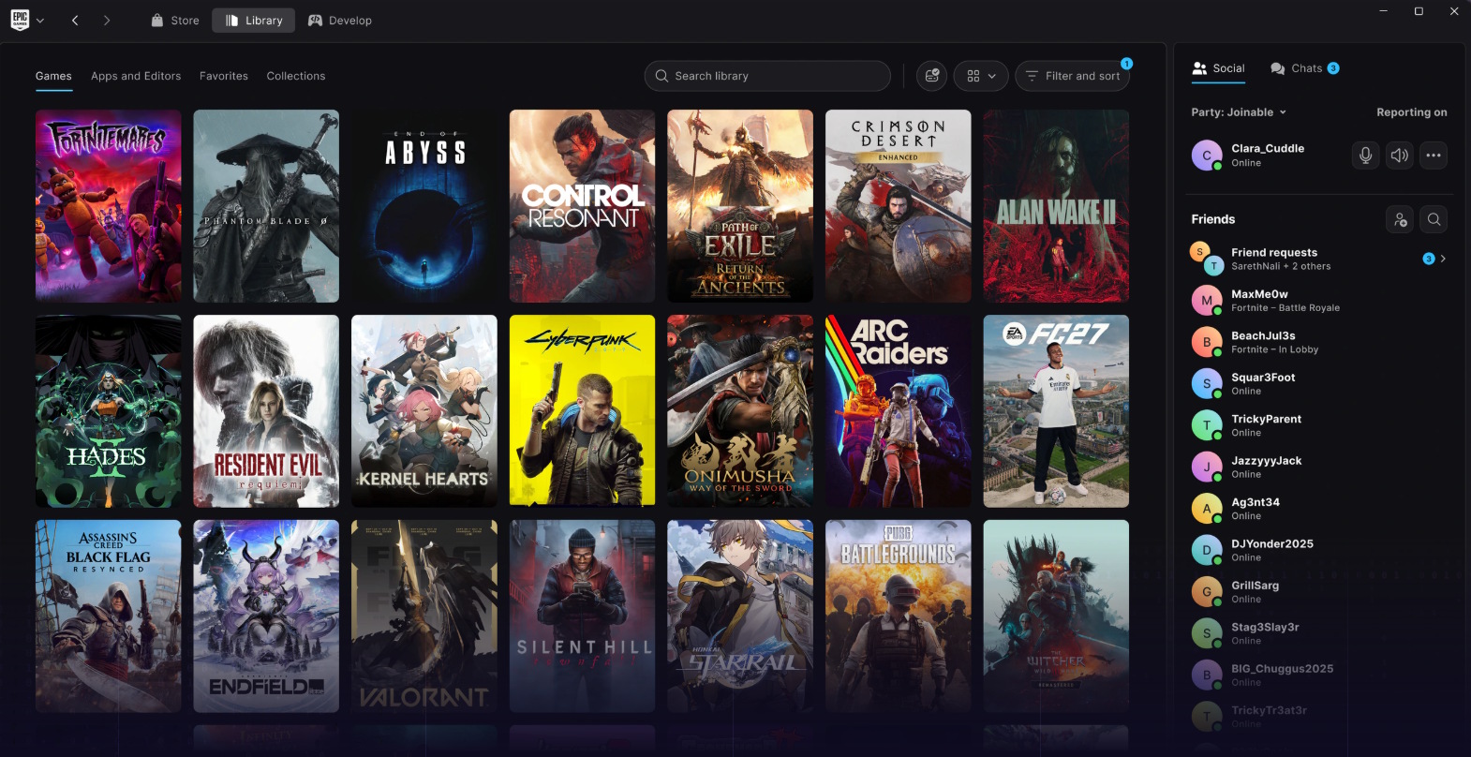Screen dimensions: 1471x757
Task: Open Endfield game tile
Action: (x=266, y=616)
